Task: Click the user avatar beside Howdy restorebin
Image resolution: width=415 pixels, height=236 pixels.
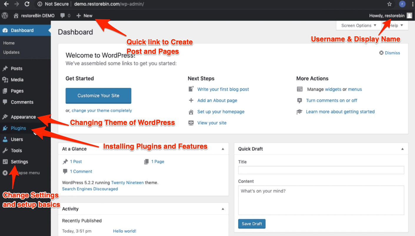Action: click(x=409, y=16)
